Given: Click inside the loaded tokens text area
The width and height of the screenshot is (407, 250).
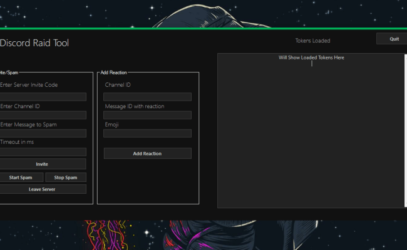Looking at the screenshot, I should (311, 131).
